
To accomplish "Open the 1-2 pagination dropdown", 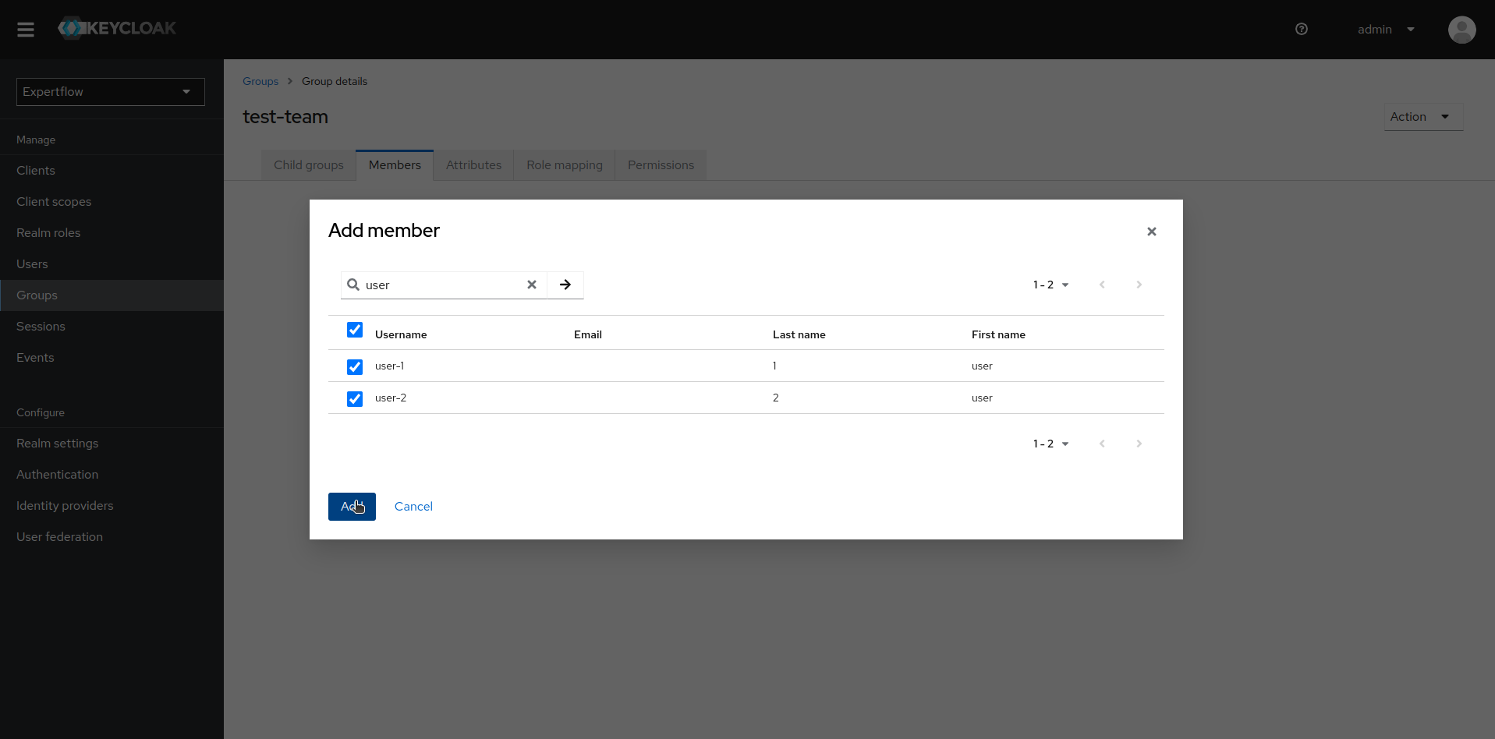I will click(1050, 285).
